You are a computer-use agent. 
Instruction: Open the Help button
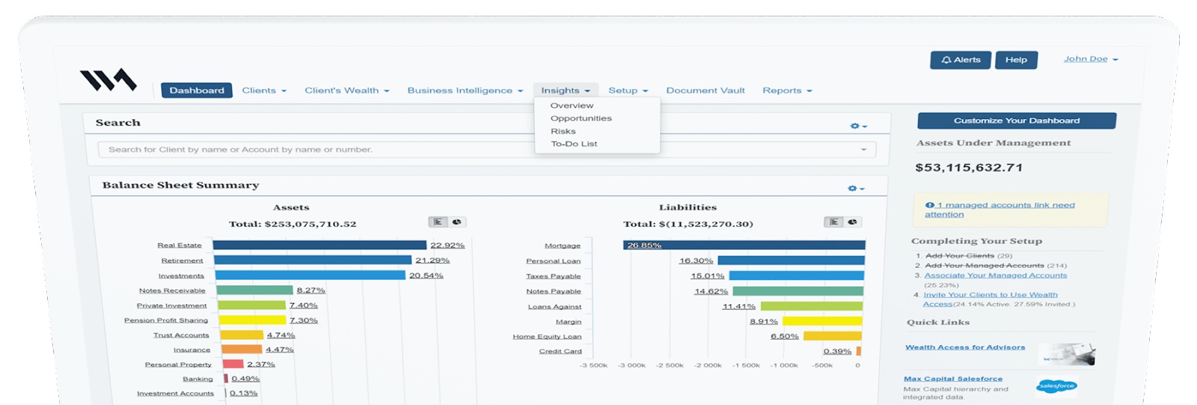[1016, 60]
